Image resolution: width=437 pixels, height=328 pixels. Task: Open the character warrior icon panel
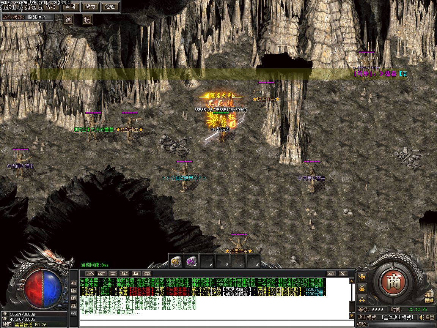click(362, 277)
